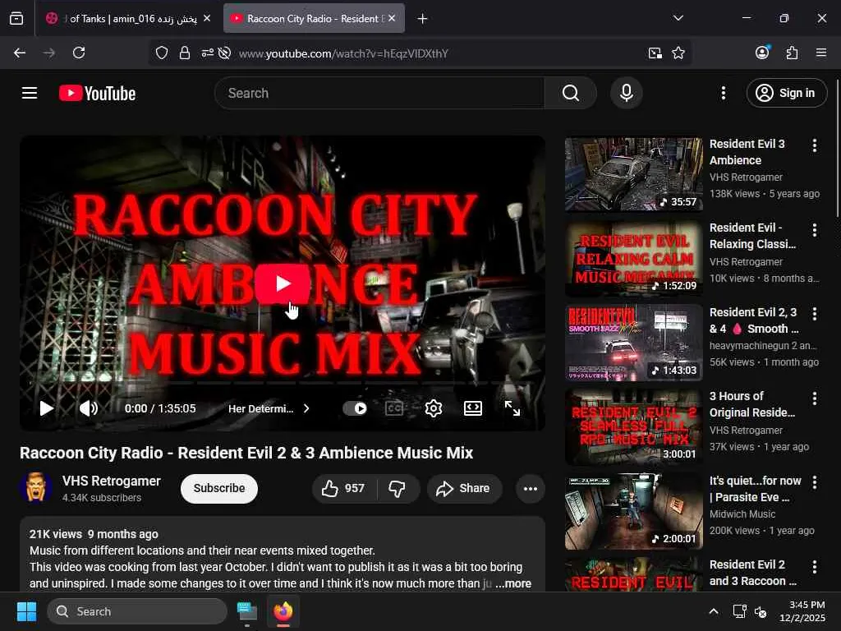Enter full screen mode

(x=512, y=408)
